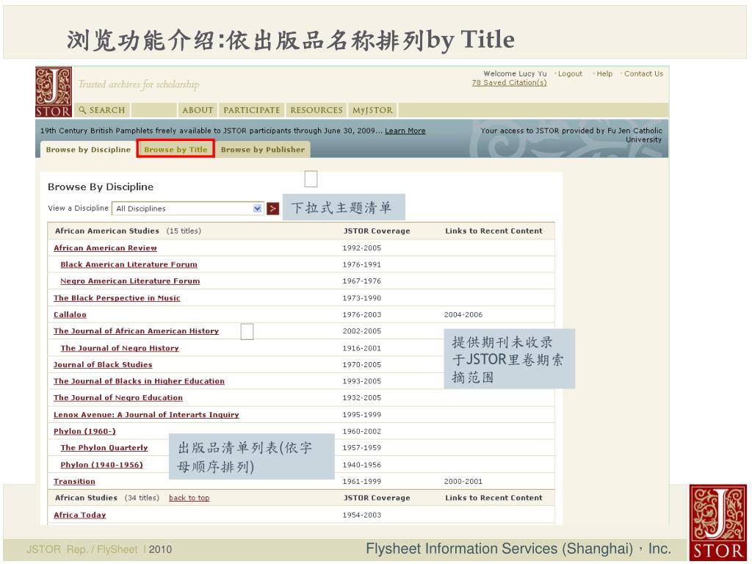Open the MyJSTOR menu
The width and height of the screenshot is (752, 564).
(372, 110)
